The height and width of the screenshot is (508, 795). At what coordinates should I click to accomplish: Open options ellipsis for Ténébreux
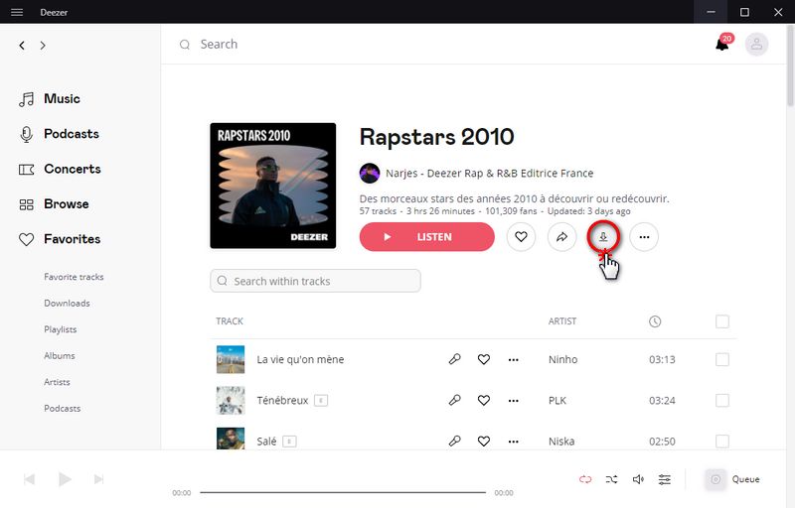pyautogui.click(x=513, y=401)
